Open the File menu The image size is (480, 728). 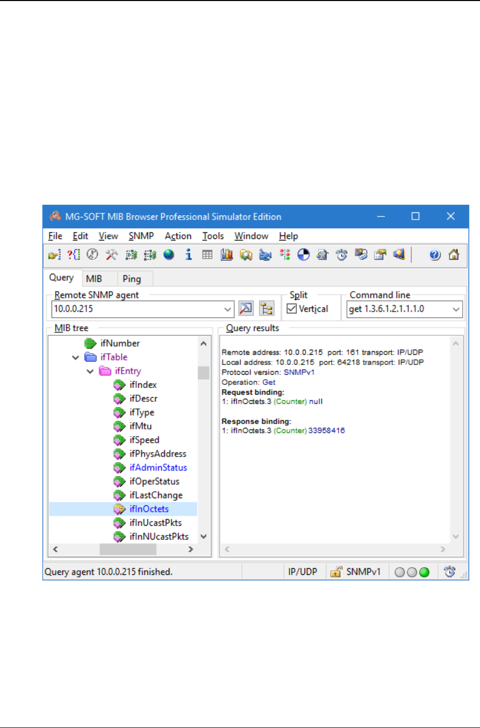pos(55,236)
